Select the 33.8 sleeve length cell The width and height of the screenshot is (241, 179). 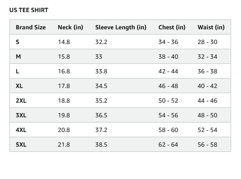click(101, 71)
